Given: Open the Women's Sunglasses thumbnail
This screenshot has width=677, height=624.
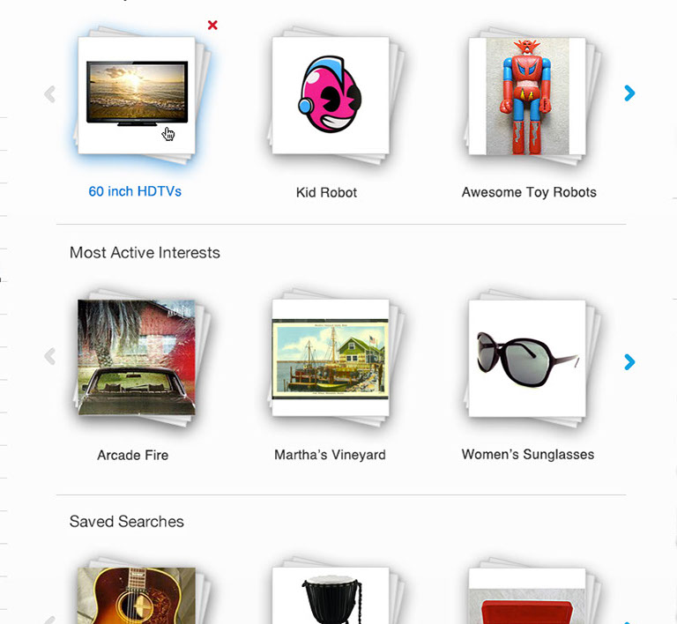Looking at the screenshot, I should tap(527, 358).
